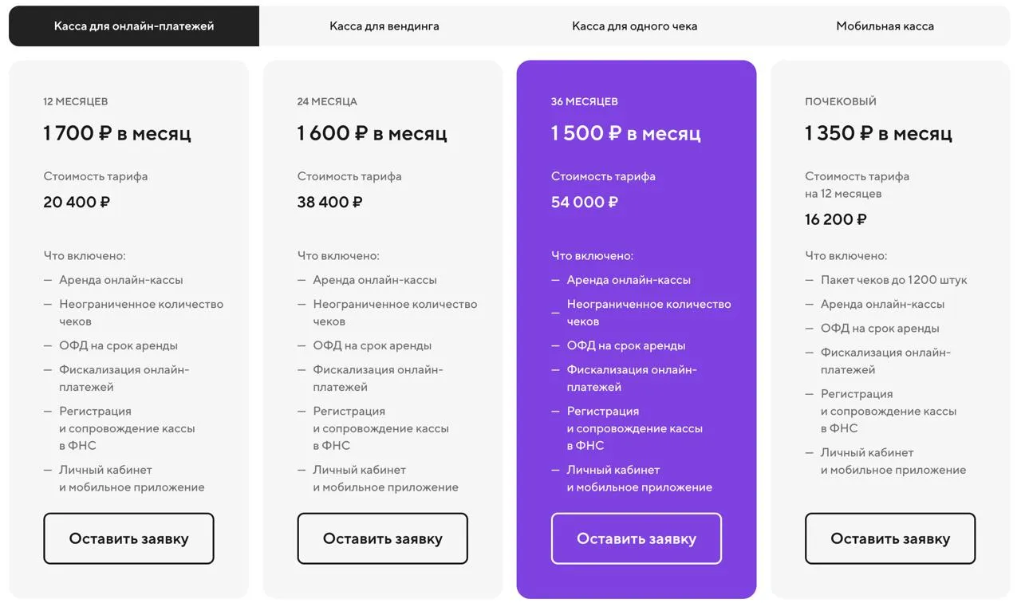Click the "Пакет чеков до 1200 штук" item
Screen dimensions: 1021x603
[893, 280]
